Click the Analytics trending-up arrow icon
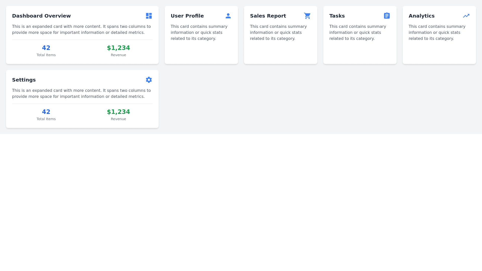Screen dimensions: 482x271 point(466,16)
